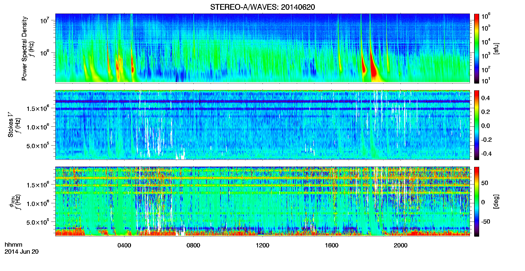Click the 10^2 label on sfu colorbar
The height and width of the screenshot is (271, 525).
486,70
